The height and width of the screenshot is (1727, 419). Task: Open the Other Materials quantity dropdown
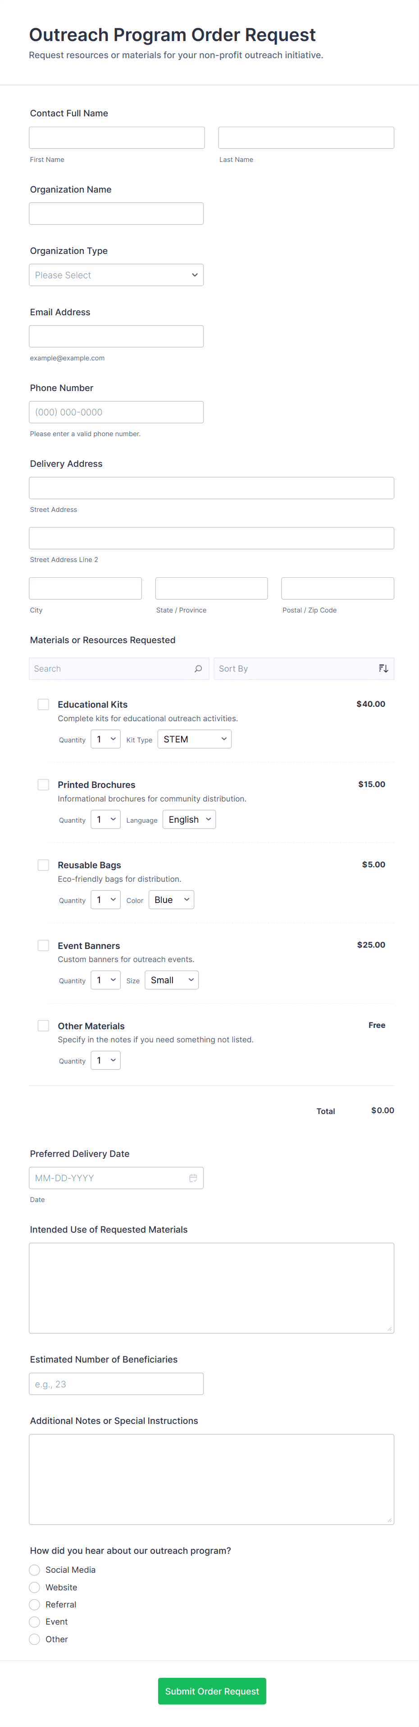(x=106, y=1060)
